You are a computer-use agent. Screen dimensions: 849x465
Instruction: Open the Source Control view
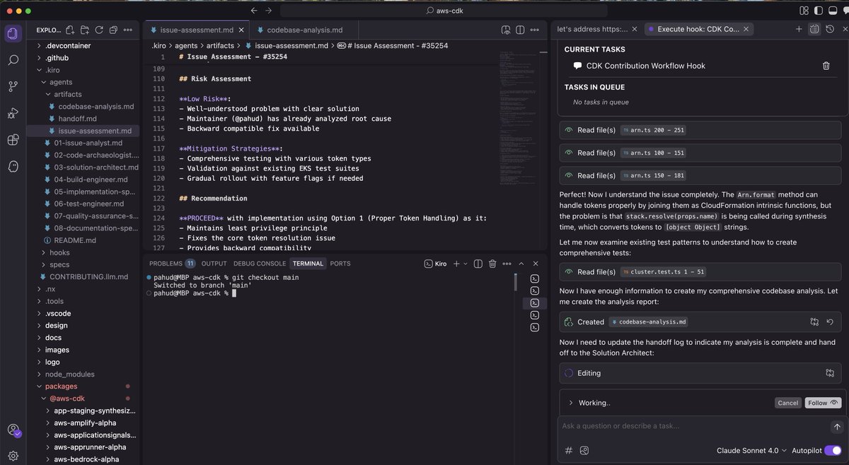[x=13, y=86]
